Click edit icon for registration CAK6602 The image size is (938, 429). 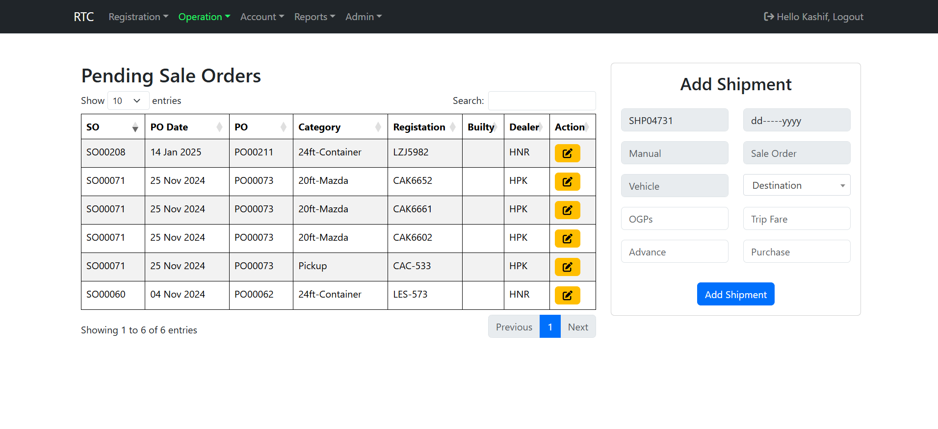(567, 238)
